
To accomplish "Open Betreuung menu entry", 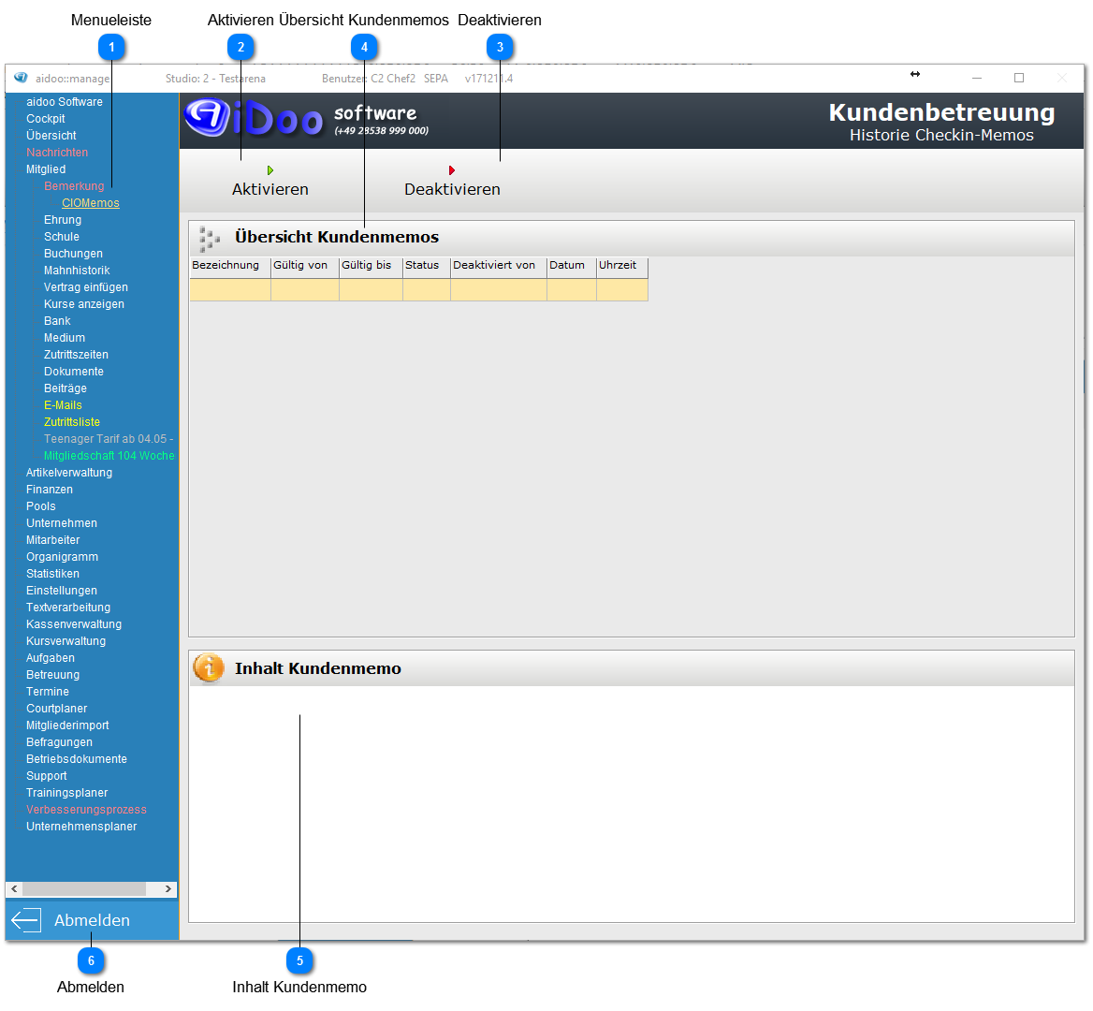I will (53, 675).
